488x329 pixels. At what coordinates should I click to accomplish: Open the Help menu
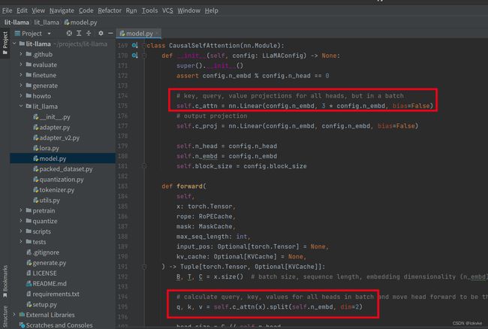pyautogui.click(x=211, y=11)
